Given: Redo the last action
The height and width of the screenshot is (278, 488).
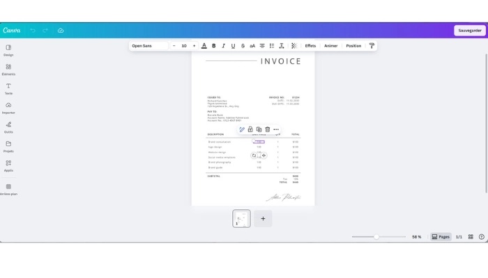Looking at the screenshot, I should pos(45,31).
